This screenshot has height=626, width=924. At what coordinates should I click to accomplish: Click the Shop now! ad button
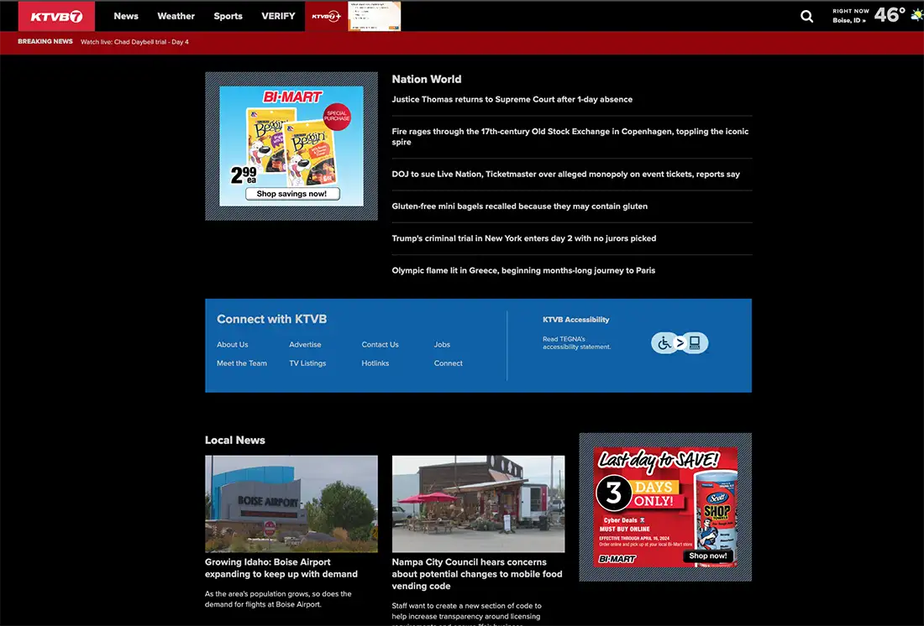coord(708,556)
